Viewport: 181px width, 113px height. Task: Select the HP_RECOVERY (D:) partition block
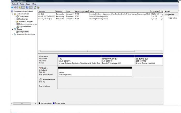[x=118, y=60]
